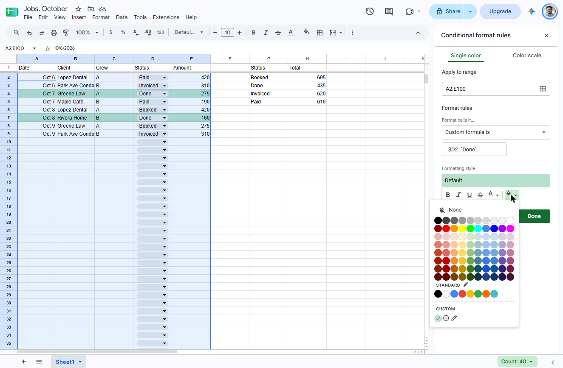This screenshot has height=368, width=563.
Task: Print the spreadsheet using the printer icon
Action: click(54, 33)
